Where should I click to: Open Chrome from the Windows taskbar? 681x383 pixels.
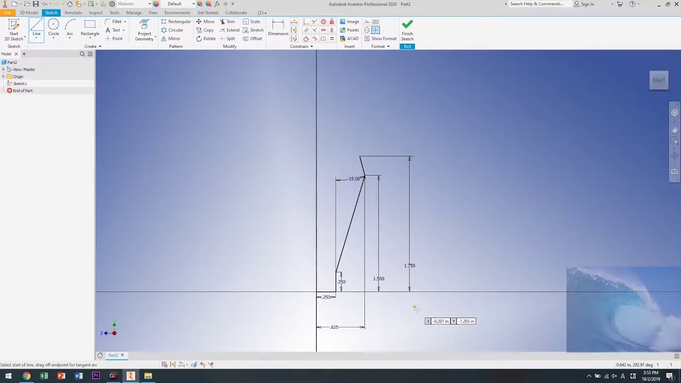click(x=26, y=376)
